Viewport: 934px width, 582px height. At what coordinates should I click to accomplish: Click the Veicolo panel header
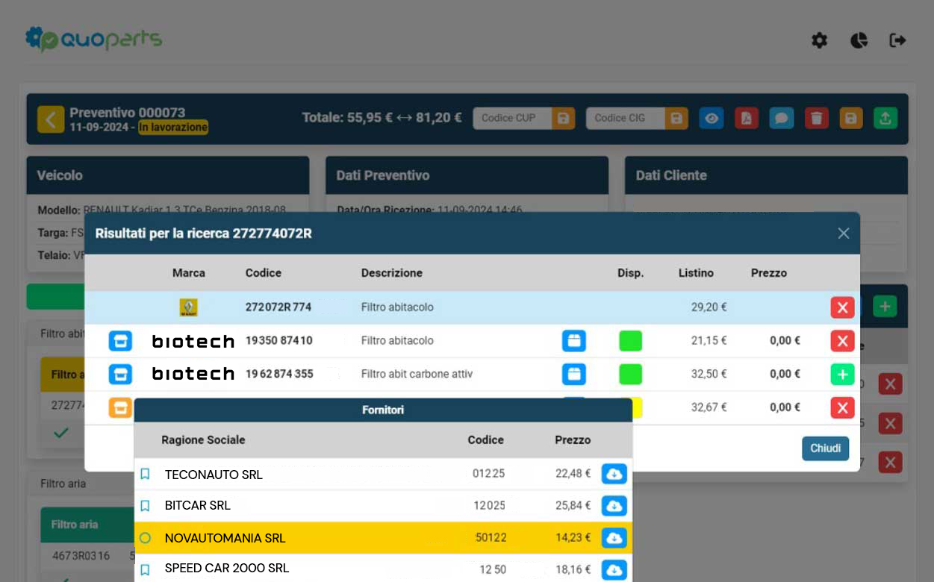point(168,175)
